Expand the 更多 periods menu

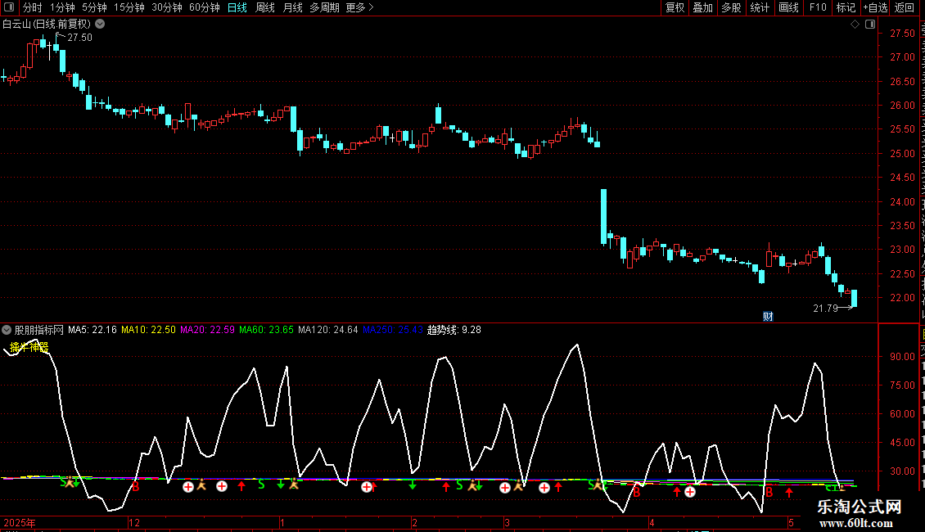[x=359, y=7]
